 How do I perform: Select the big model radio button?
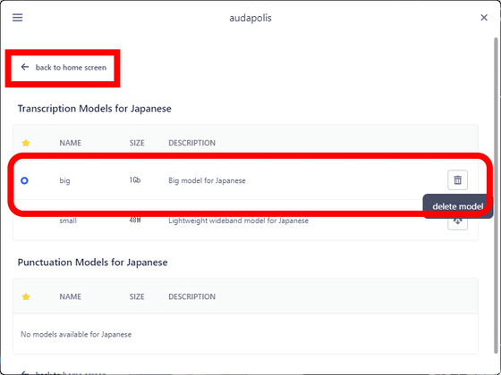click(x=24, y=180)
